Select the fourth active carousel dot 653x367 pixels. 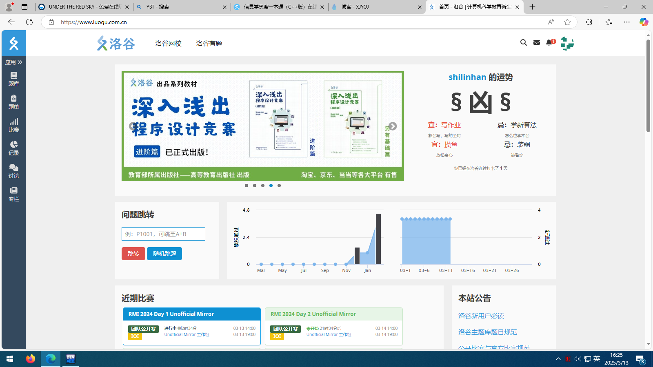[271, 186]
